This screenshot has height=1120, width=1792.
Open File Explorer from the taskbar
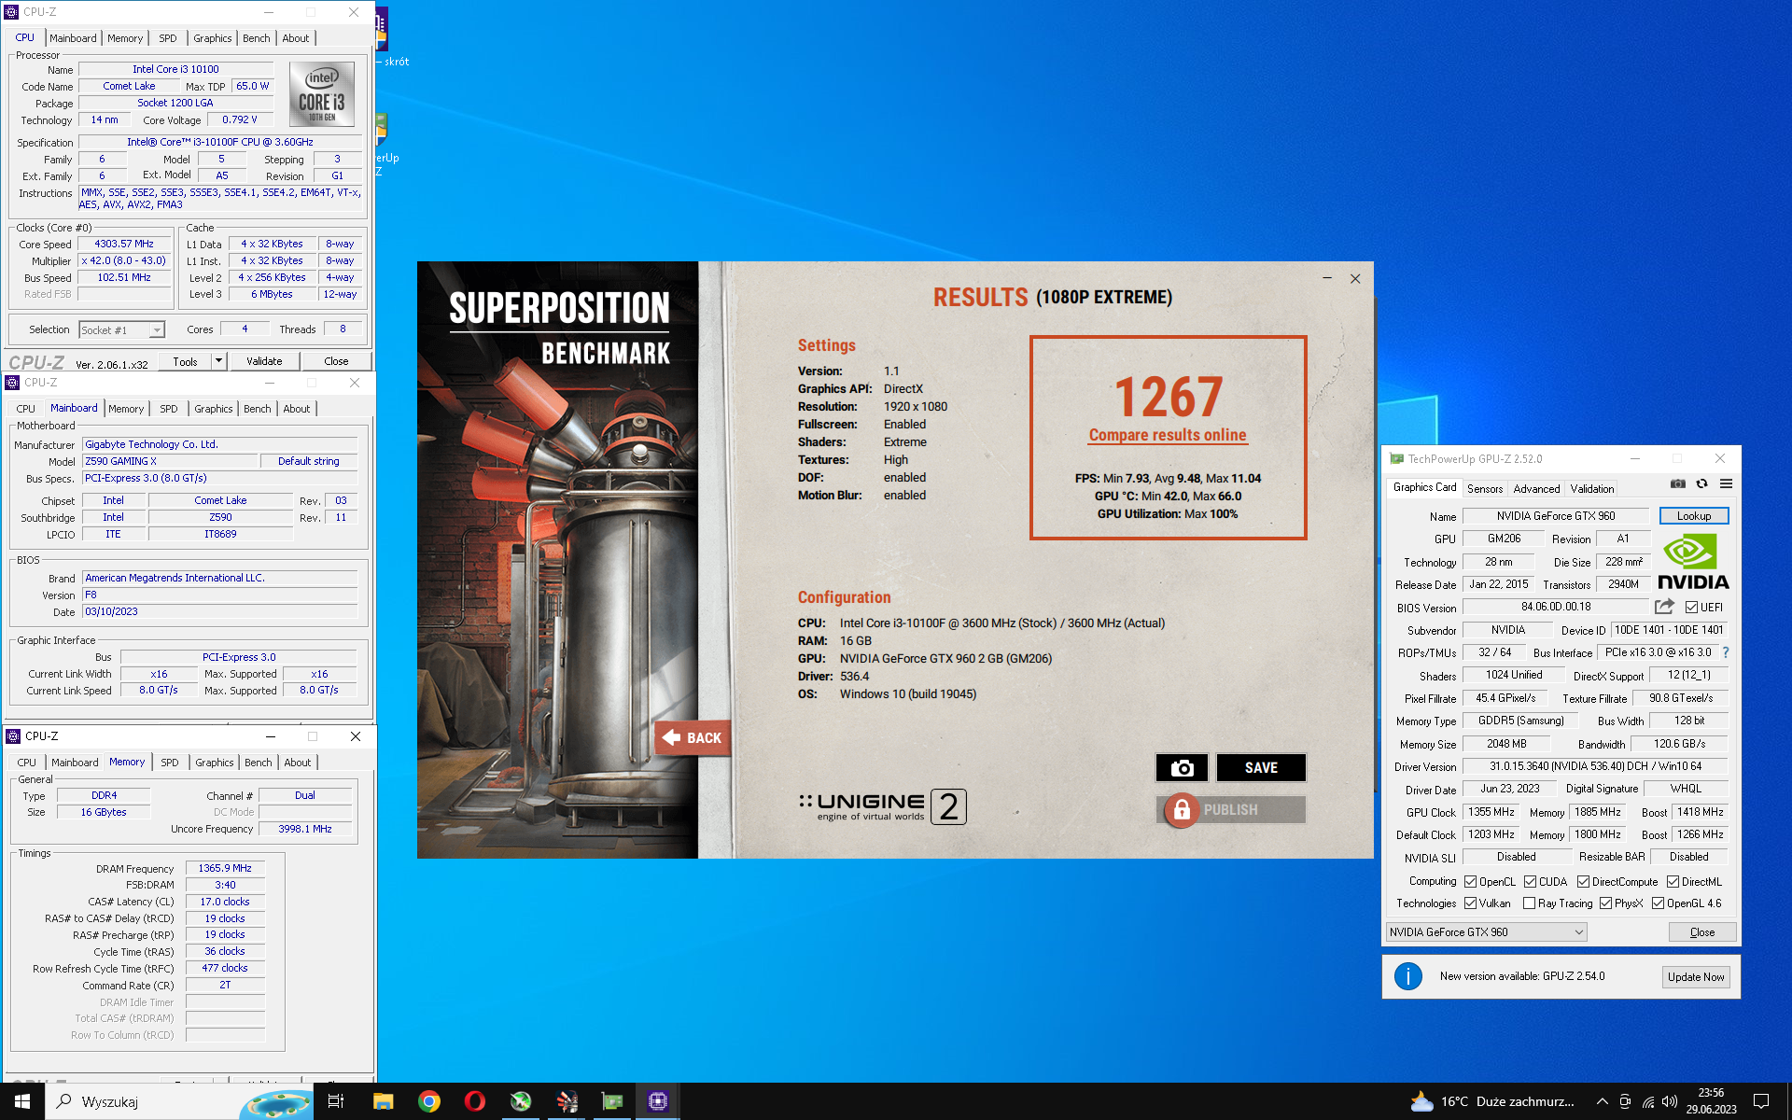point(383,1101)
